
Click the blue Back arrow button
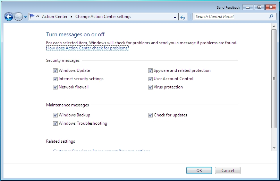pos(9,17)
